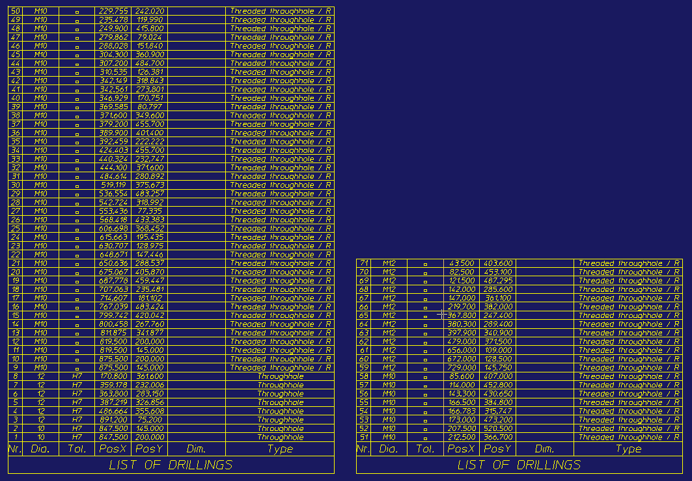Select the H7 tolerance cell for hole 8
The image size is (692, 481).
point(76,376)
